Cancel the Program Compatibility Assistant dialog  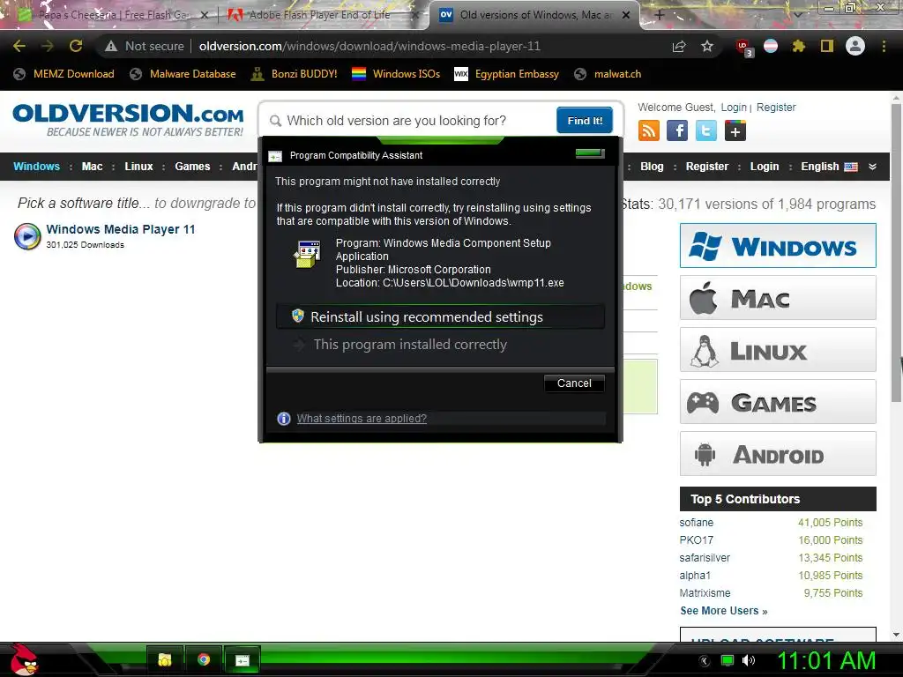coord(574,383)
